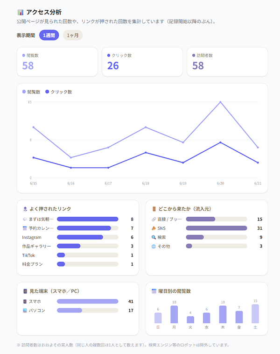Viewport: 280px width, 354px height.
Task: Click the TikTok link row label
Action: [x=28, y=255]
